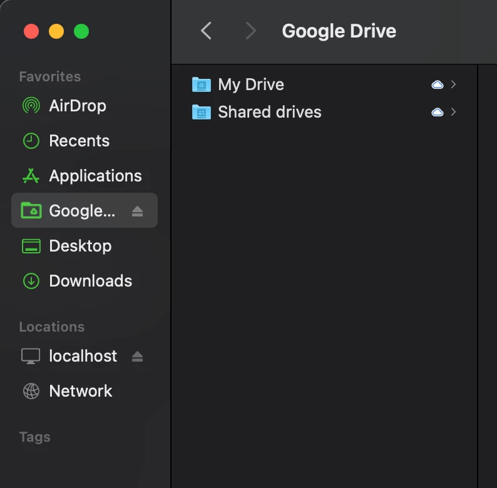Go forward with the right chevron button
Screen dimensions: 497x488
point(251,31)
